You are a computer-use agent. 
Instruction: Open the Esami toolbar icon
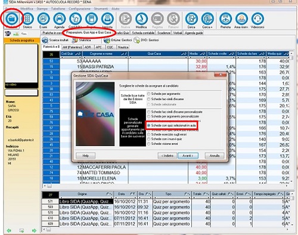[x=44, y=18]
